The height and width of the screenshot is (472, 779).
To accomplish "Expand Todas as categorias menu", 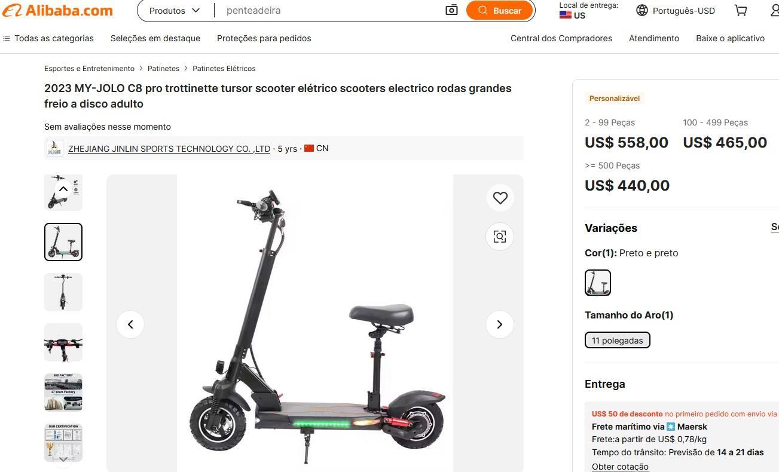I will [x=48, y=38].
